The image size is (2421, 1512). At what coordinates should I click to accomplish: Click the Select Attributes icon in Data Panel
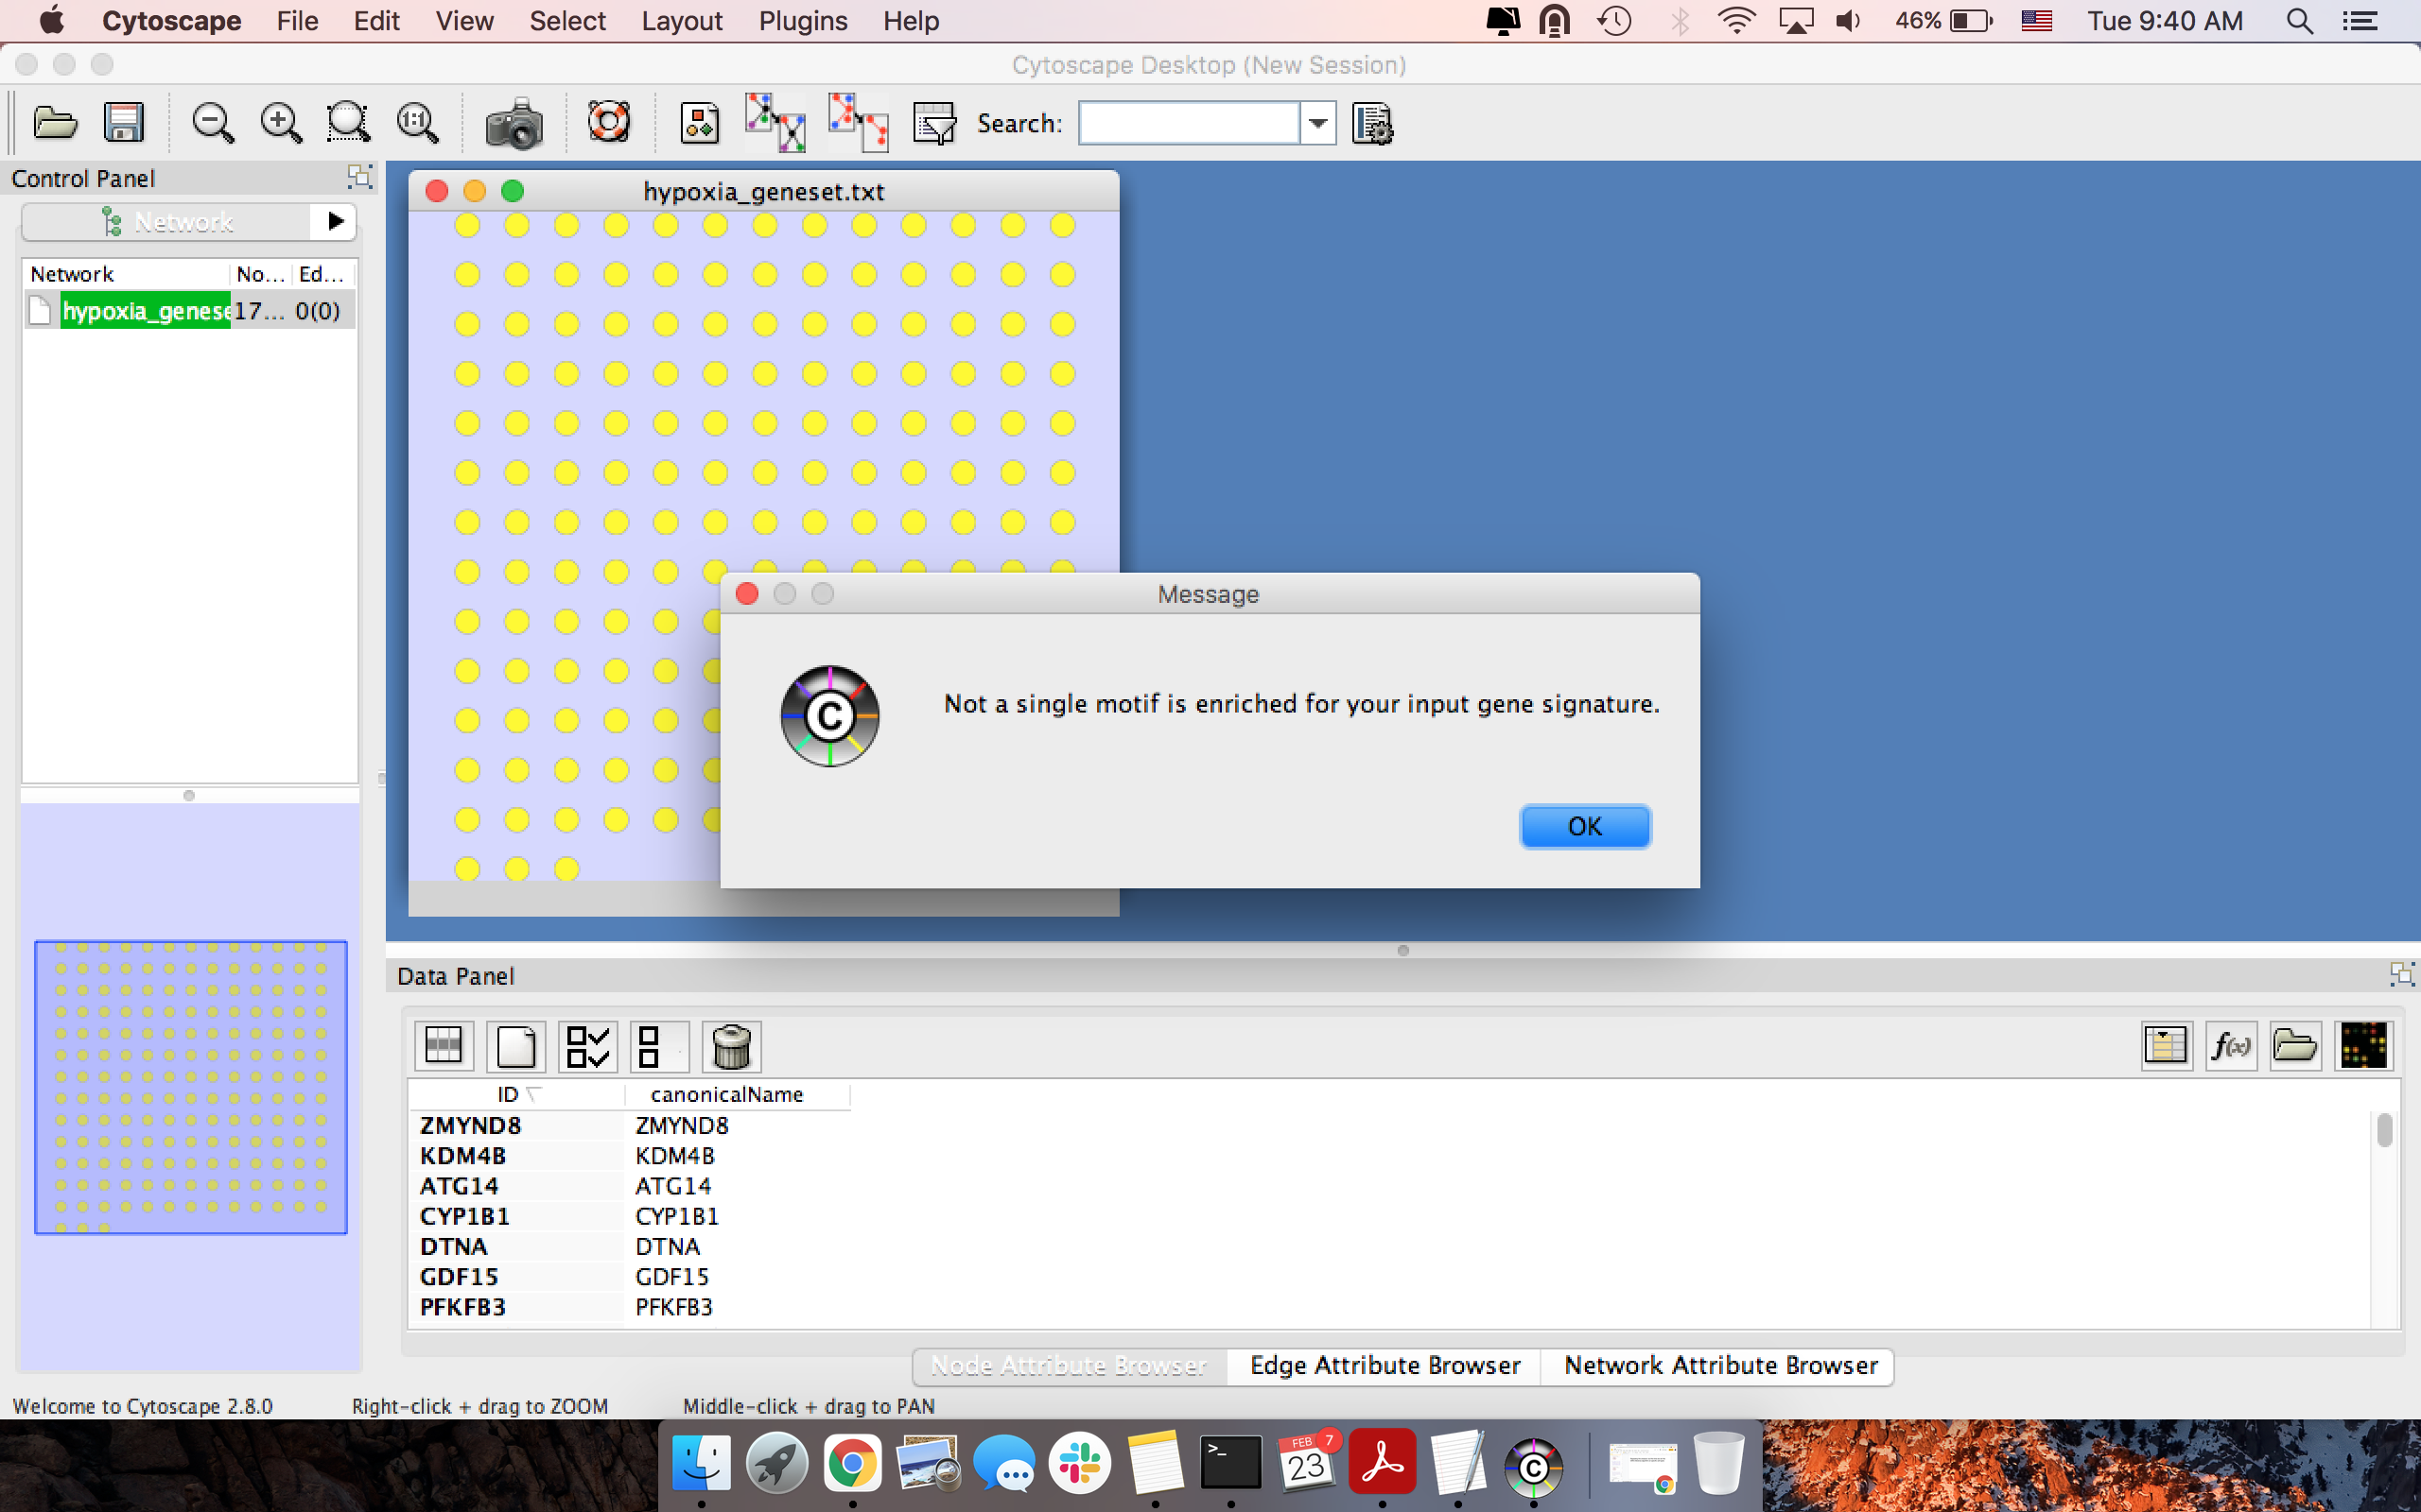(x=444, y=1046)
